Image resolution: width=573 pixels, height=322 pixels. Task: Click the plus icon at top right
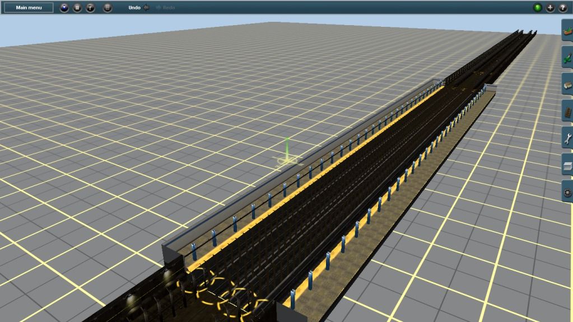click(x=550, y=8)
